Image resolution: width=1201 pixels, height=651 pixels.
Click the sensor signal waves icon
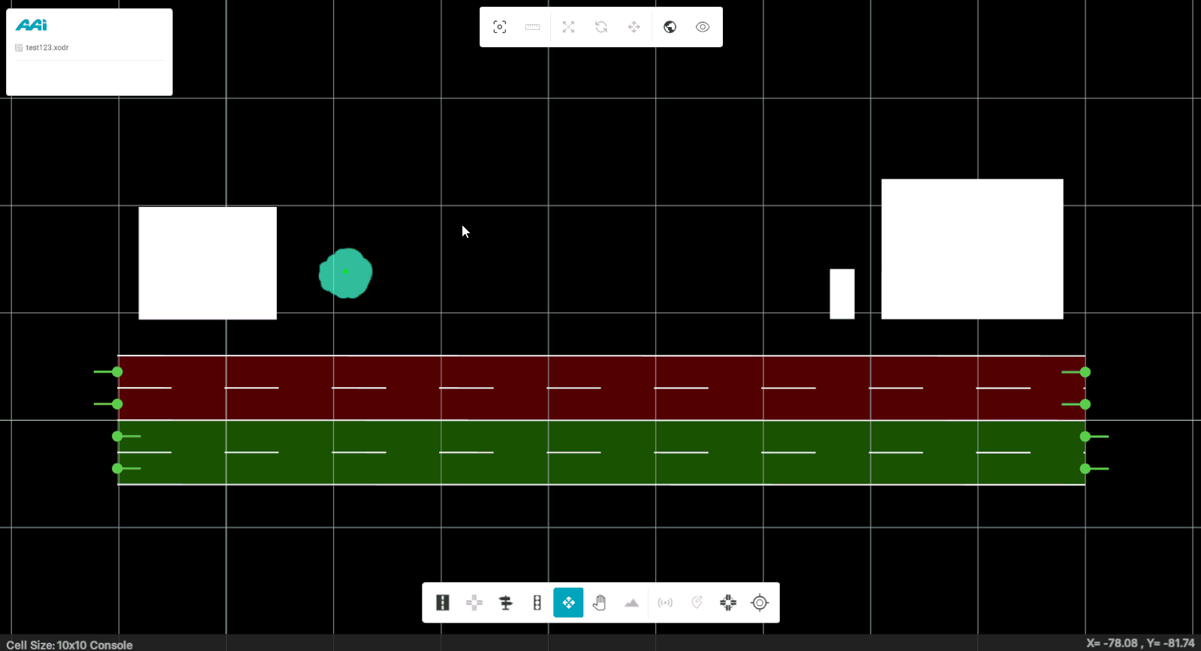click(x=665, y=602)
